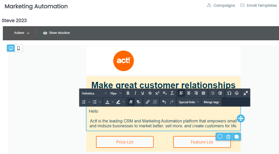Toggle bold formatting in the toolbar
The height and width of the screenshot is (154, 279).
(128, 93)
